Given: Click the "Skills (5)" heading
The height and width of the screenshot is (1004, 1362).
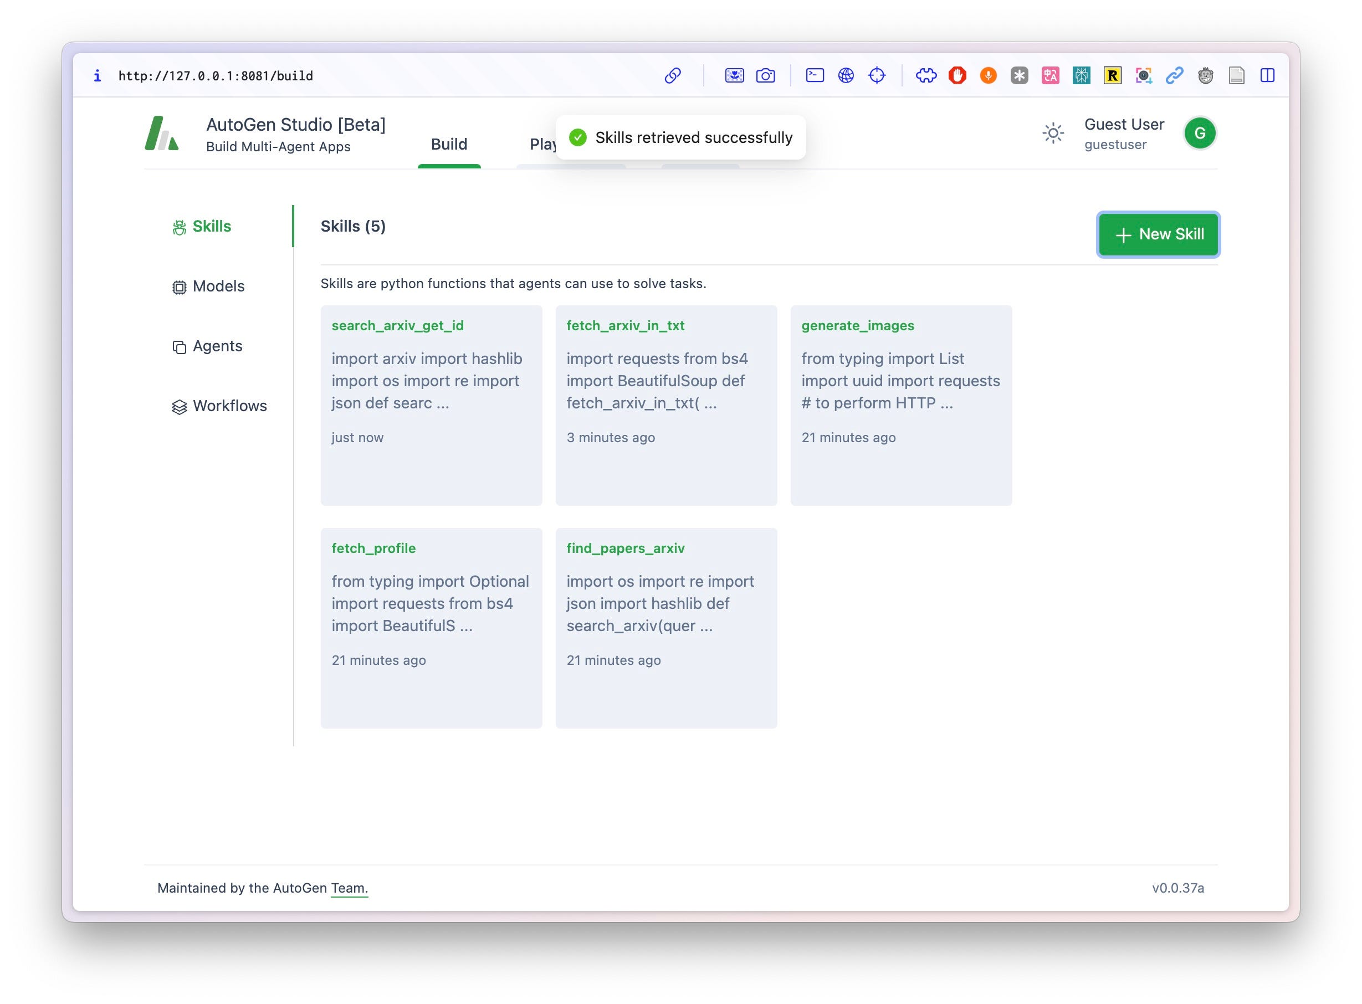Looking at the screenshot, I should click(x=353, y=226).
